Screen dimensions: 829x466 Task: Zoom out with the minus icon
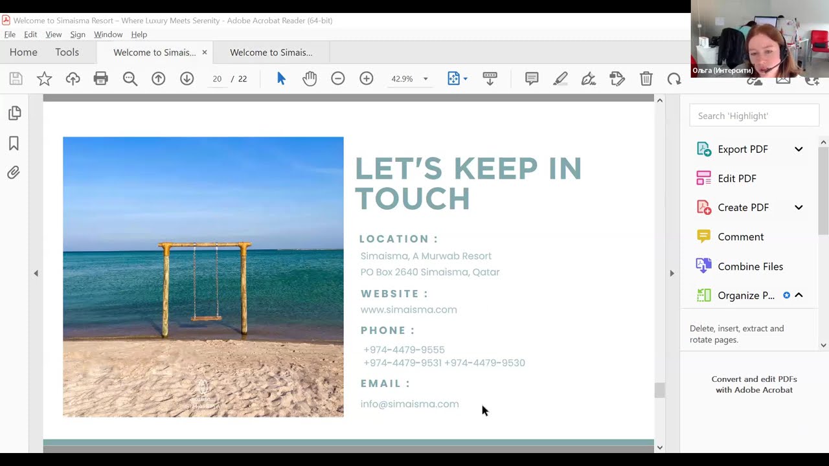pyautogui.click(x=338, y=79)
